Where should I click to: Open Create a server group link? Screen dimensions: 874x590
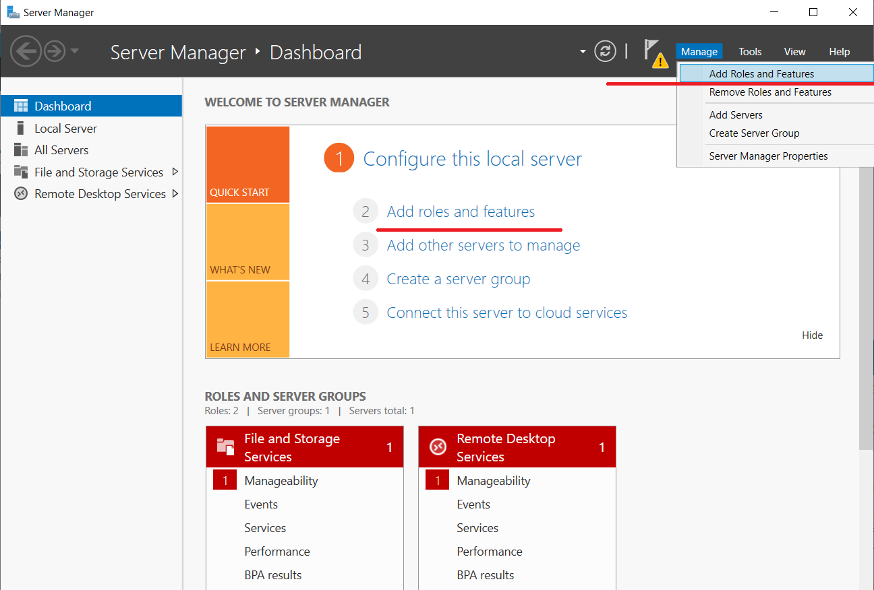pos(458,278)
